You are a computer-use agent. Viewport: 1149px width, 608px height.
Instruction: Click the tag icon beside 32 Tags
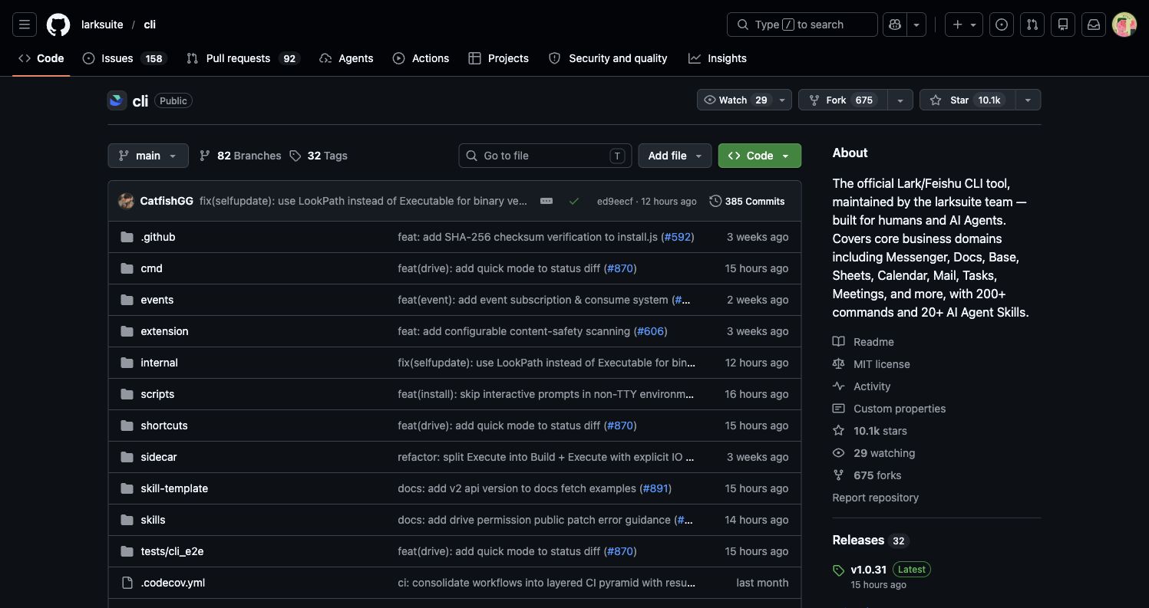click(296, 156)
